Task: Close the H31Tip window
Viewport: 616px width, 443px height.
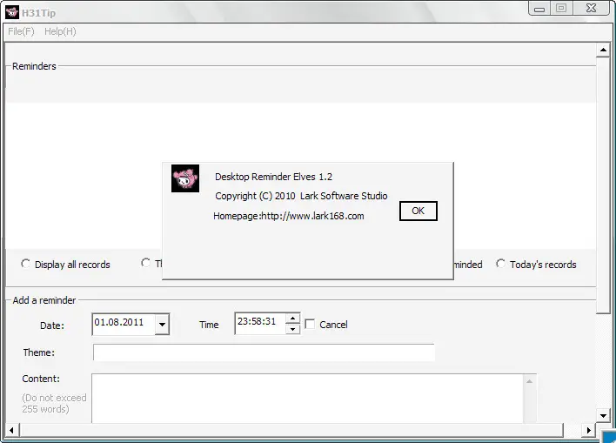Action: [x=592, y=8]
